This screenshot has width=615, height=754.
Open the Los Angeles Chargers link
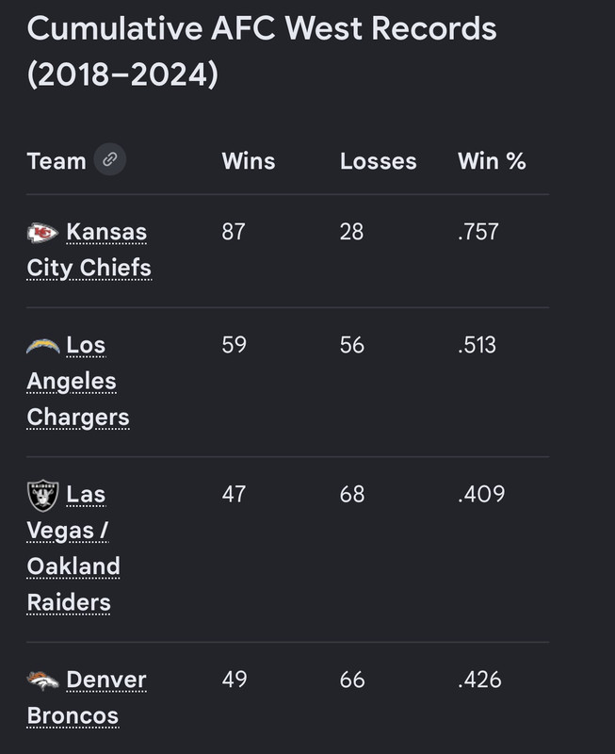pos(78,381)
